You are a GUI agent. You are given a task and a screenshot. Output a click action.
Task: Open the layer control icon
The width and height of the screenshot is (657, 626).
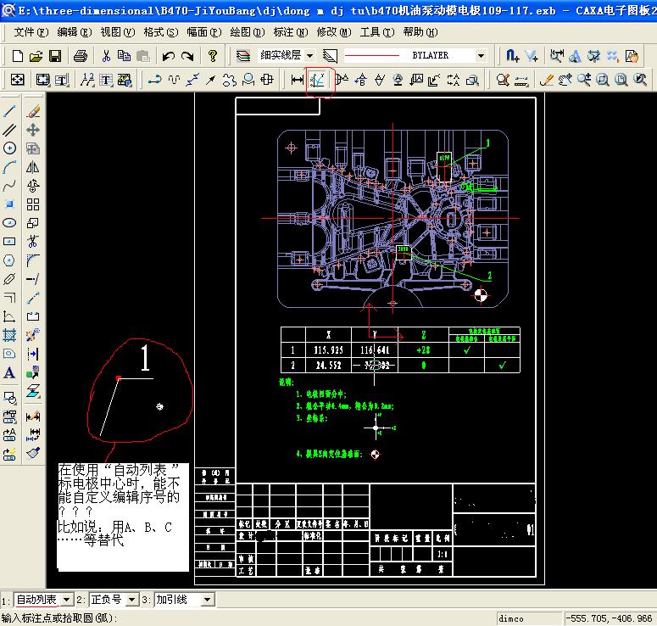point(243,56)
